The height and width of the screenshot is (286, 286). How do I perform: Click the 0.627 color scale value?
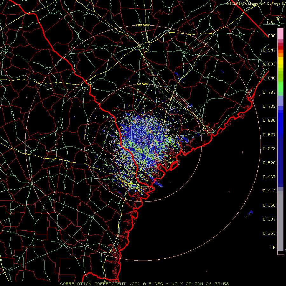(x=269, y=135)
